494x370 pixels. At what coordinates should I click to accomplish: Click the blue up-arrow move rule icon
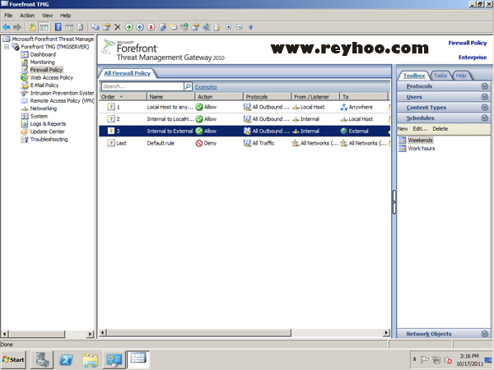click(x=251, y=27)
